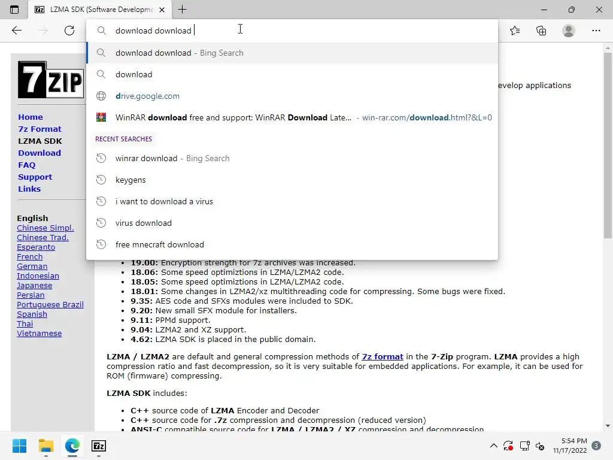Show hidden tray icons chevron
Image resolution: width=613 pixels, height=460 pixels.
(494, 446)
